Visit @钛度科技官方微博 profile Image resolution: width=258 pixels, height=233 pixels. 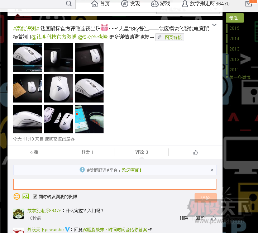click(x=54, y=37)
